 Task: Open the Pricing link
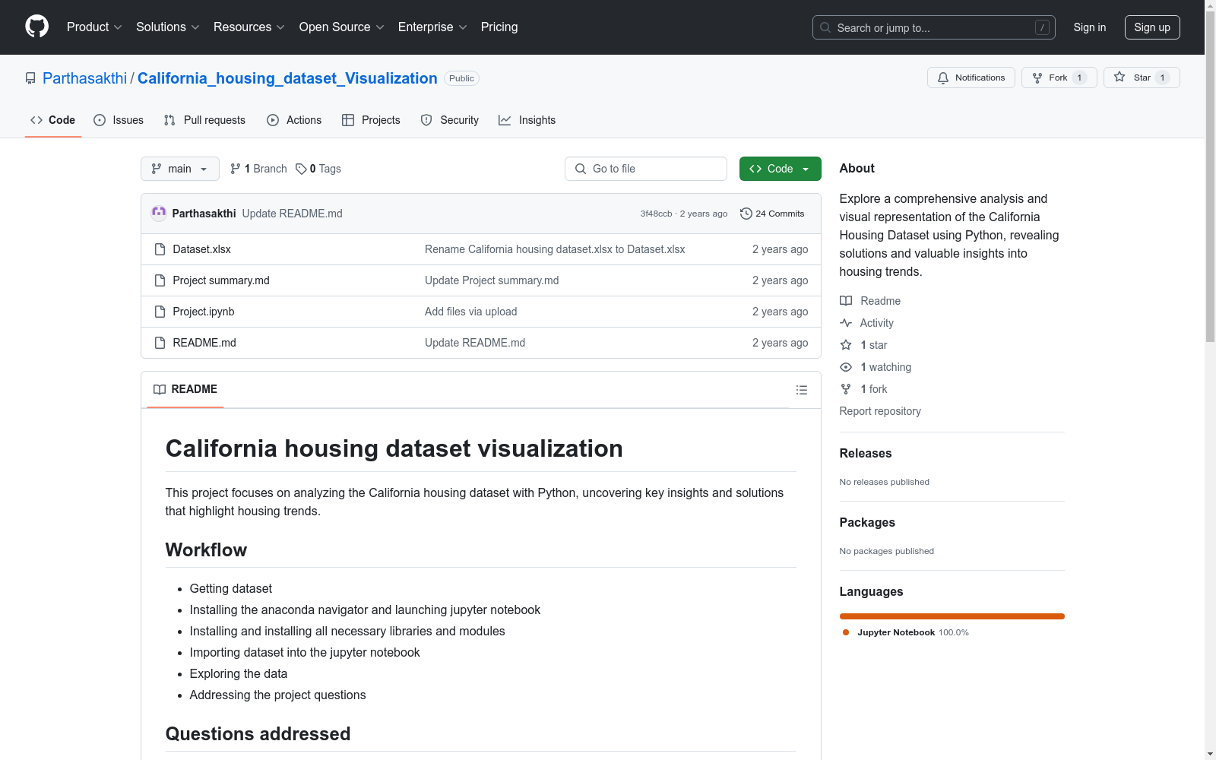(x=499, y=27)
